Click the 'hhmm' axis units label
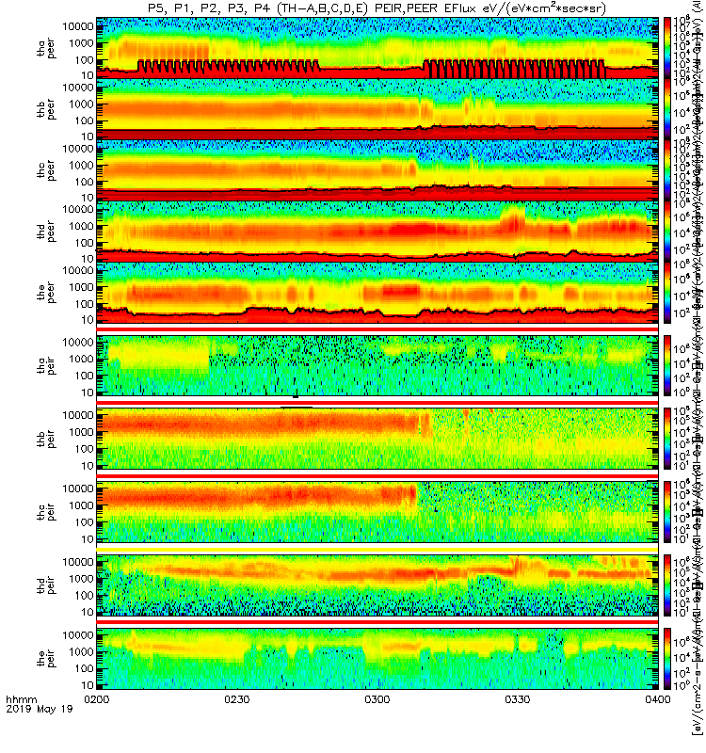This screenshot has height=753, width=706. pos(21,699)
